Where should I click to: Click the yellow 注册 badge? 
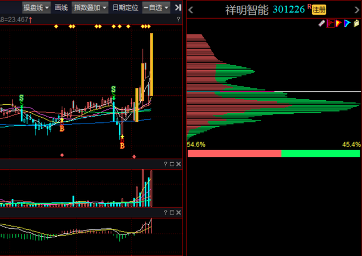pyautogui.click(x=319, y=10)
